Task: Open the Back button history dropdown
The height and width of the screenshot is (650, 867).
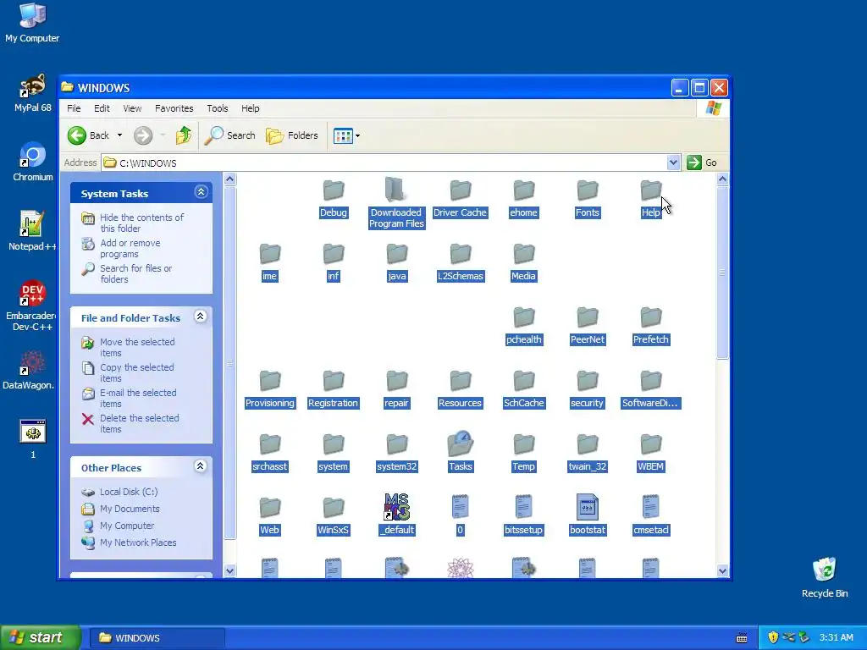Action: (119, 135)
